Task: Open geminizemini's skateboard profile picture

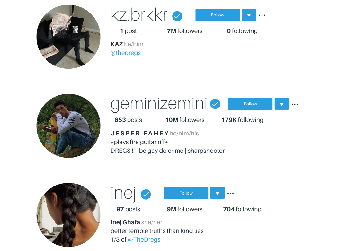Action: coord(68,126)
